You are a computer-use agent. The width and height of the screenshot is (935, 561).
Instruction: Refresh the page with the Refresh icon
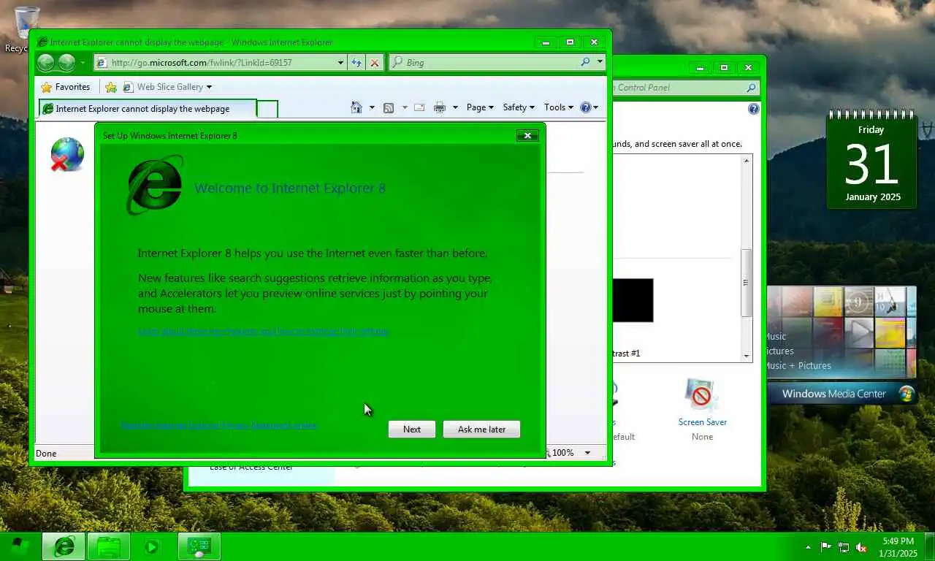coord(356,63)
